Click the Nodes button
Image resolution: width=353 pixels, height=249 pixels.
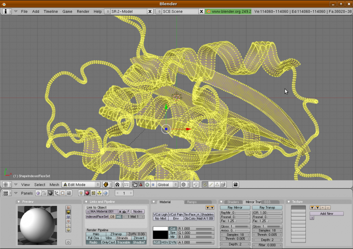(138, 212)
